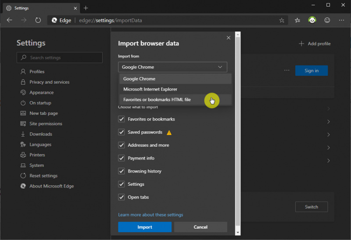Screen dimensions: 351x240
Task: Go to Site permissions
Action: click(x=41, y=124)
